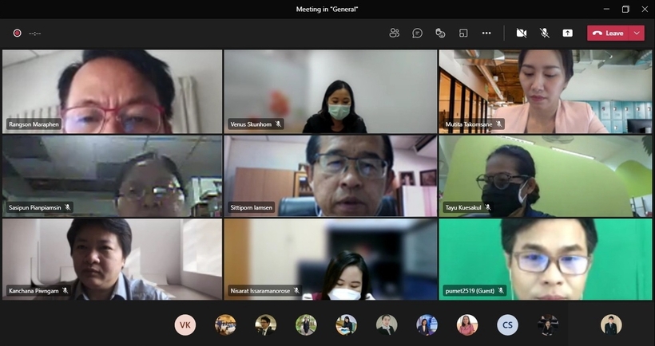
Task: Click the Rangson Maraphen name label
Action: tap(34, 124)
